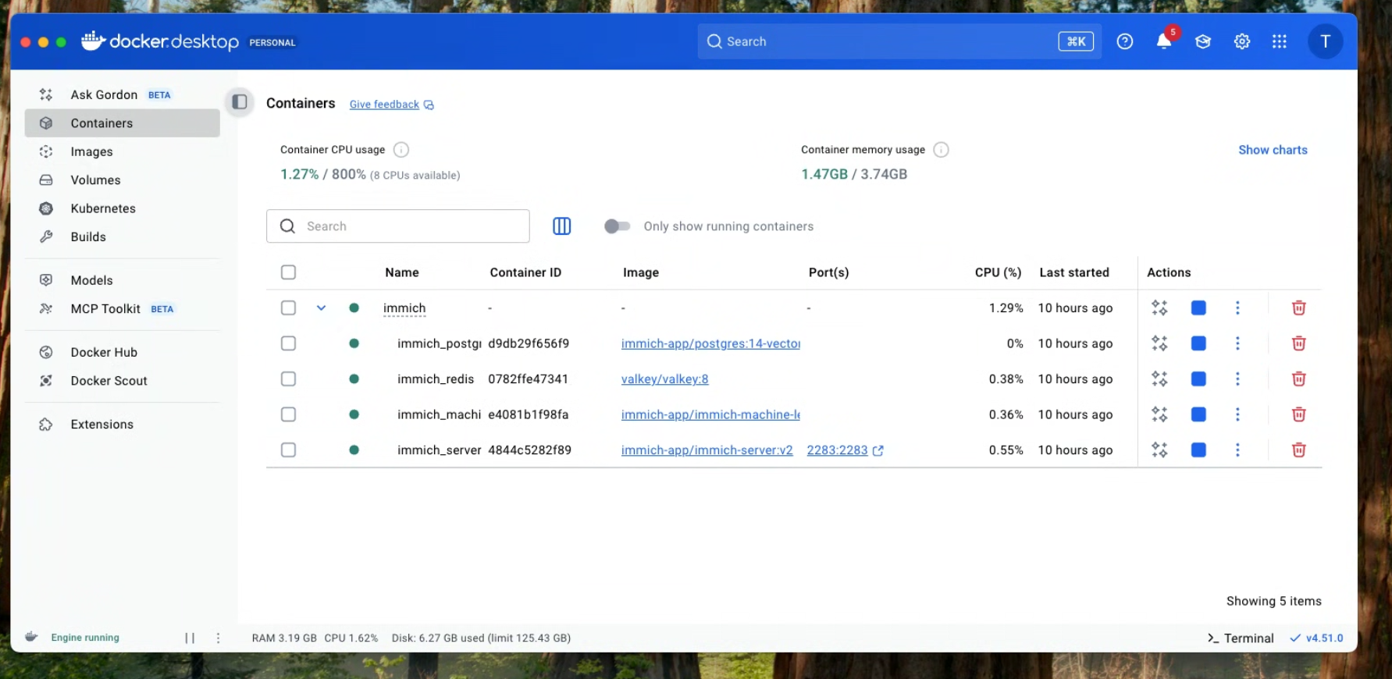The image size is (1392, 679).
Task: Open the manage columns icon
Action: (562, 226)
